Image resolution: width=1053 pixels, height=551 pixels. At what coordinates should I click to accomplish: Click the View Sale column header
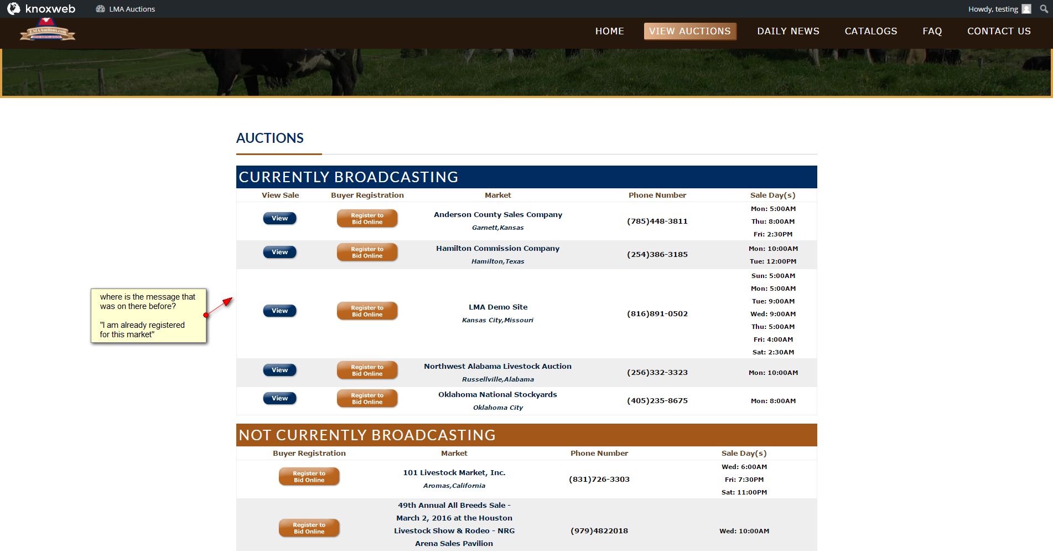281,195
